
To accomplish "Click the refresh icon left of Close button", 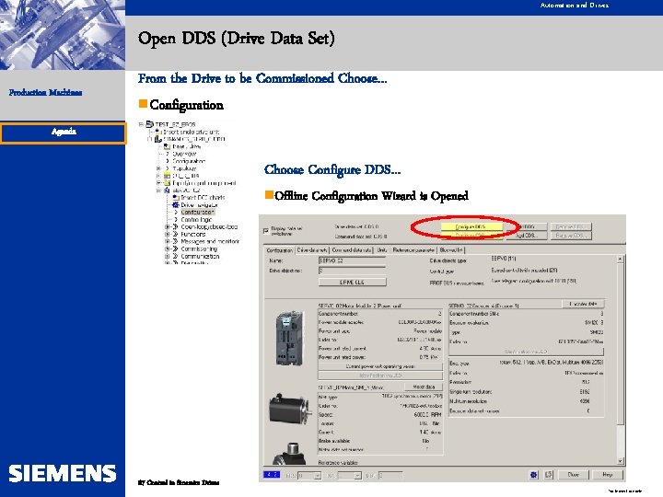I will (549, 475).
